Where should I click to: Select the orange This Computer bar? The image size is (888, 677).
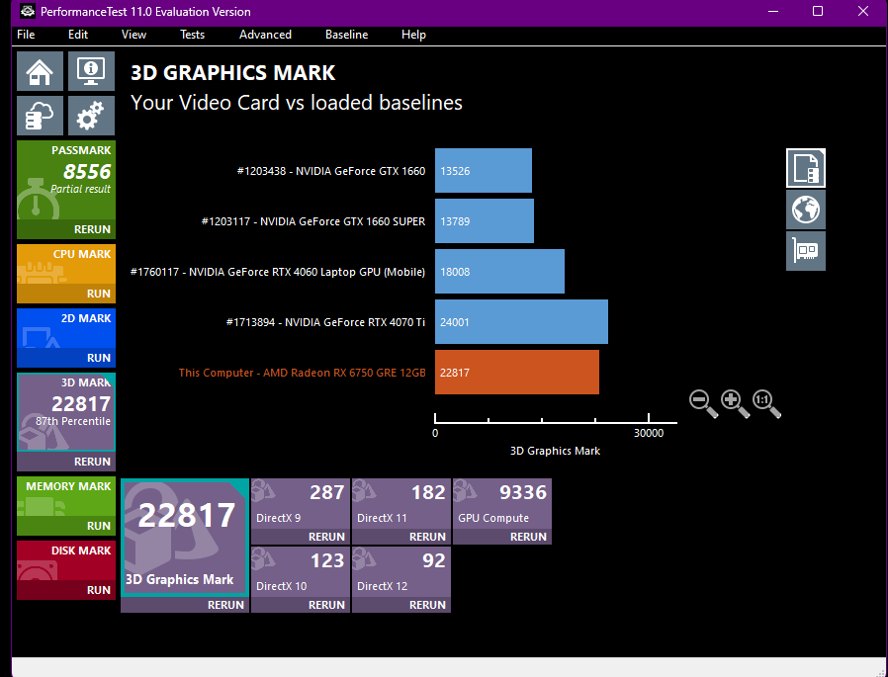click(x=516, y=372)
